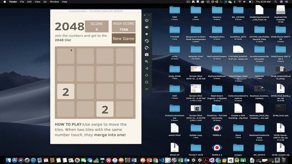Open Google Chrome from the Dock
The image size is (292, 164).
point(156,160)
